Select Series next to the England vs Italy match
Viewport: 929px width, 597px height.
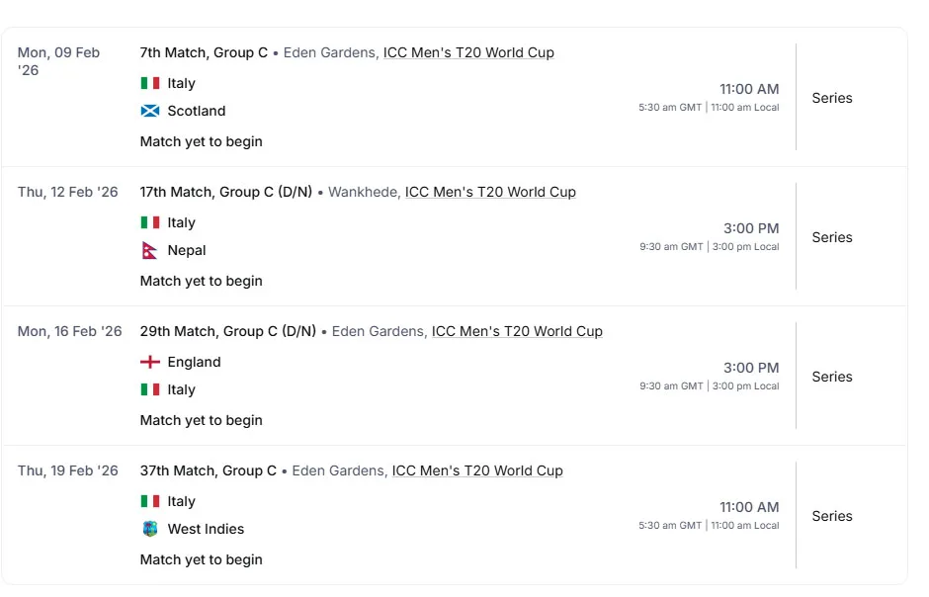[832, 378]
